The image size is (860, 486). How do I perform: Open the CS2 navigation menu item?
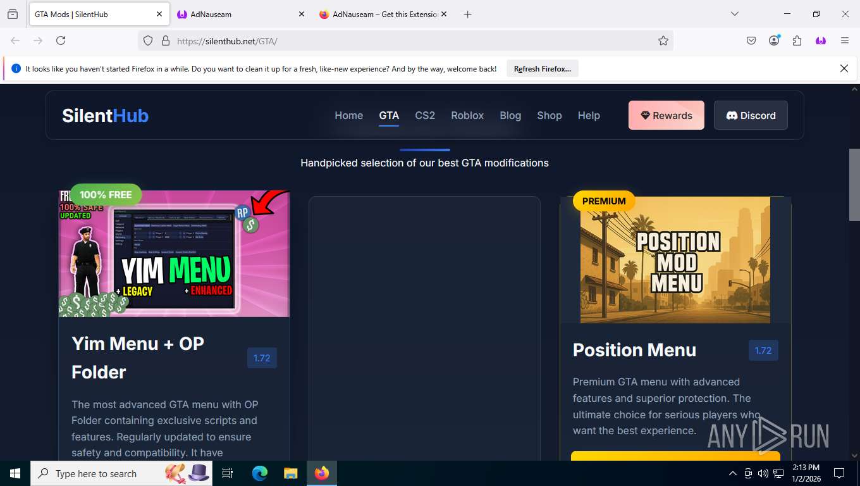[425, 115]
